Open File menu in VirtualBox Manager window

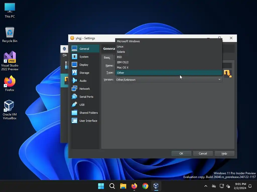(x=65, y=55)
